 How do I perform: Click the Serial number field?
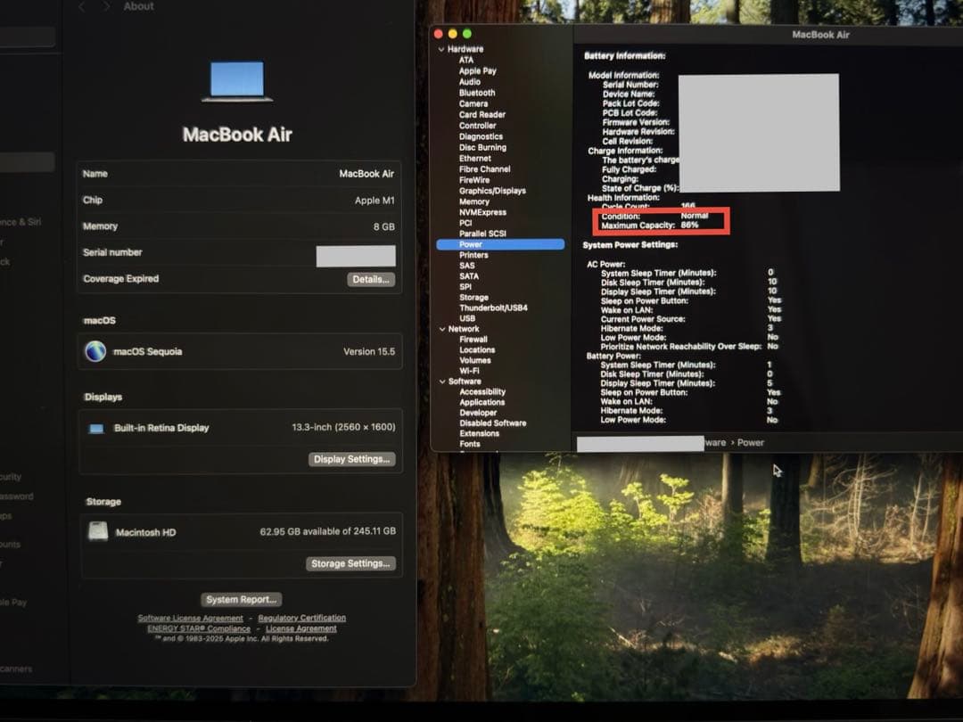click(356, 256)
